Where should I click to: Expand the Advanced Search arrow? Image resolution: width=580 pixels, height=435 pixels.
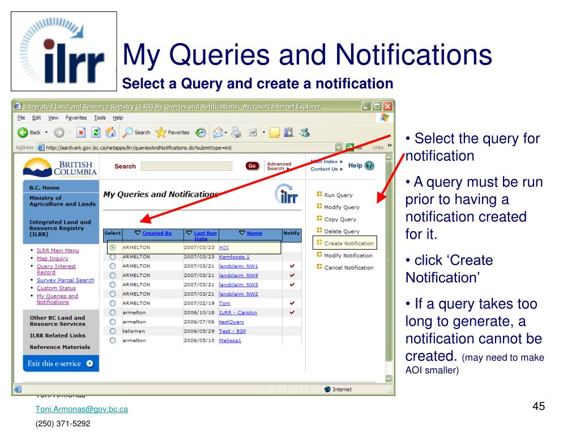[288, 169]
